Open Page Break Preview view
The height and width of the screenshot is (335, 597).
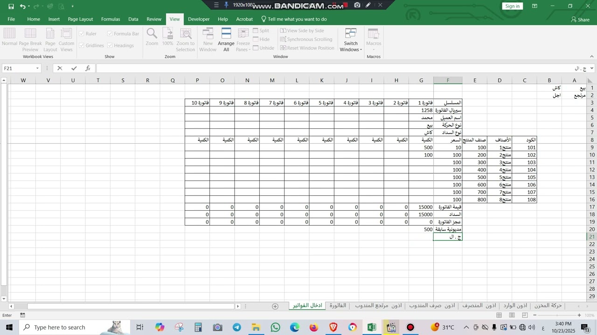30,40
